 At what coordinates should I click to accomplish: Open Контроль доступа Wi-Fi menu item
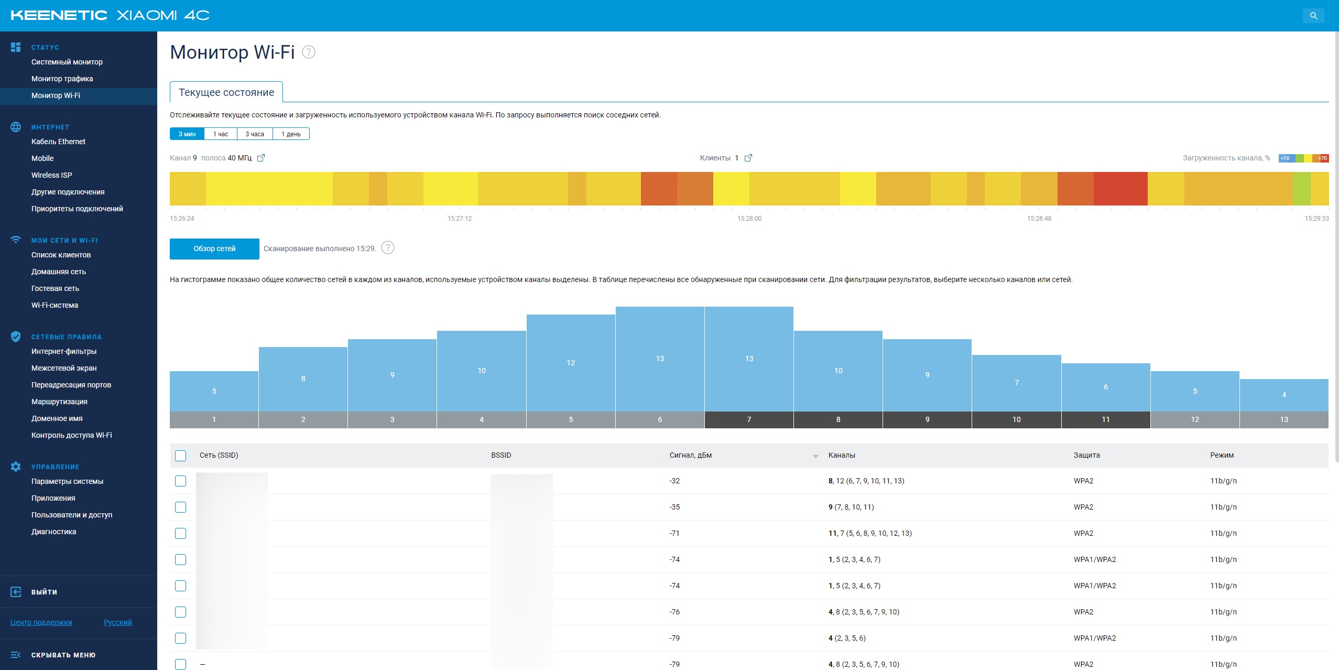(72, 435)
